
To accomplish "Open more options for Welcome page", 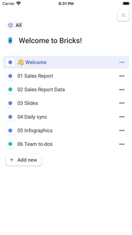I will click(x=122, y=62).
